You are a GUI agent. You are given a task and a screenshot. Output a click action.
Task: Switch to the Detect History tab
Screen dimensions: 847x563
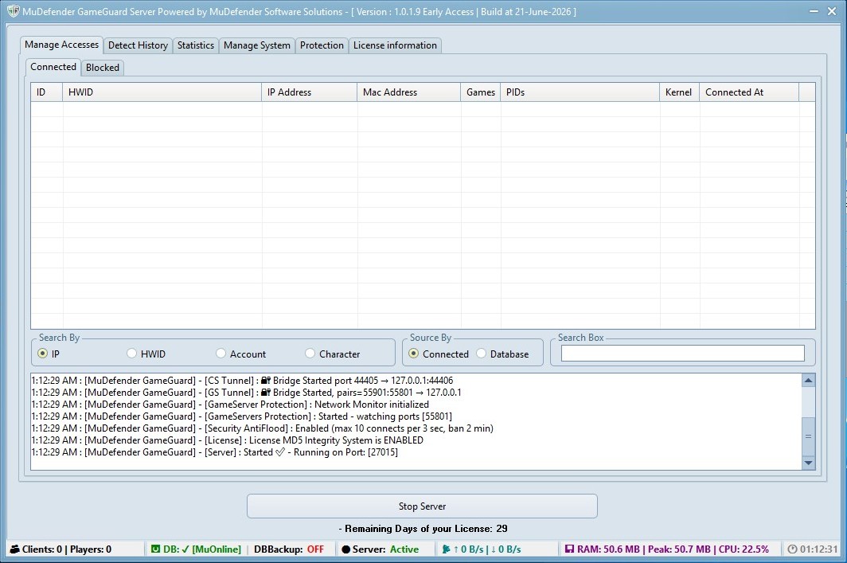(138, 45)
